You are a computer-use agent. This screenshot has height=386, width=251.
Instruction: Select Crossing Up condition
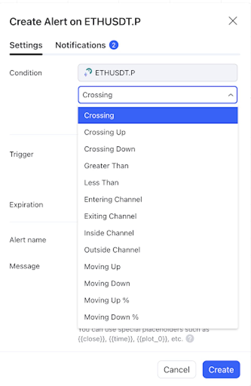[x=105, y=132]
